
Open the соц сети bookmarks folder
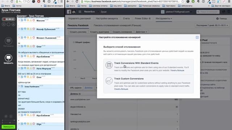pyautogui.click(x=116, y=6)
